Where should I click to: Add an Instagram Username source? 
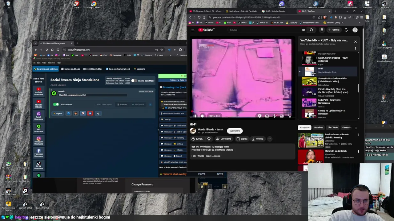click(x=38, y=141)
